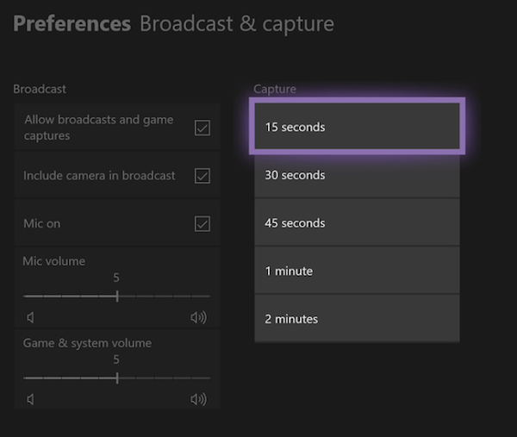Click the Broadcast section label
The height and width of the screenshot is (437, 517).
click(40, 89)
